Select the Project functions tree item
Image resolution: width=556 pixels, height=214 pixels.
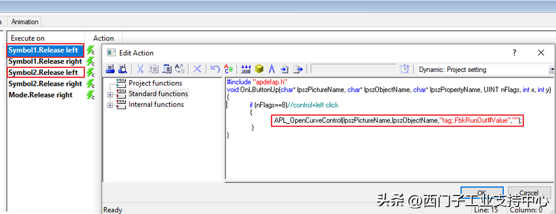pyautogui.click(x=155, y=83)
